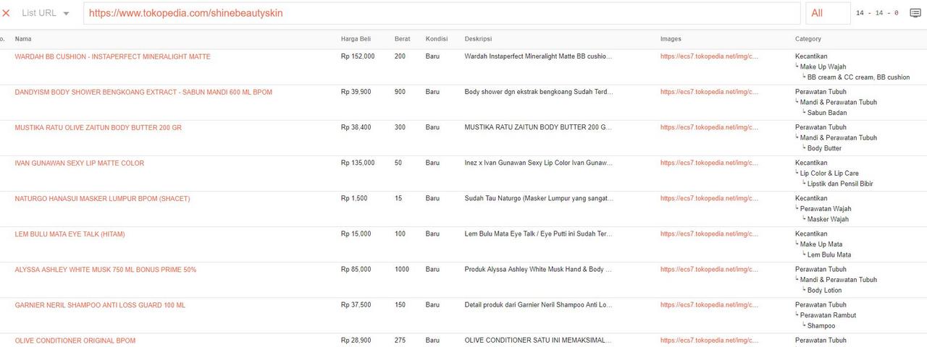Click the orange X close icon
Viewport: 927px width, 347px height.
coord(7,13)
